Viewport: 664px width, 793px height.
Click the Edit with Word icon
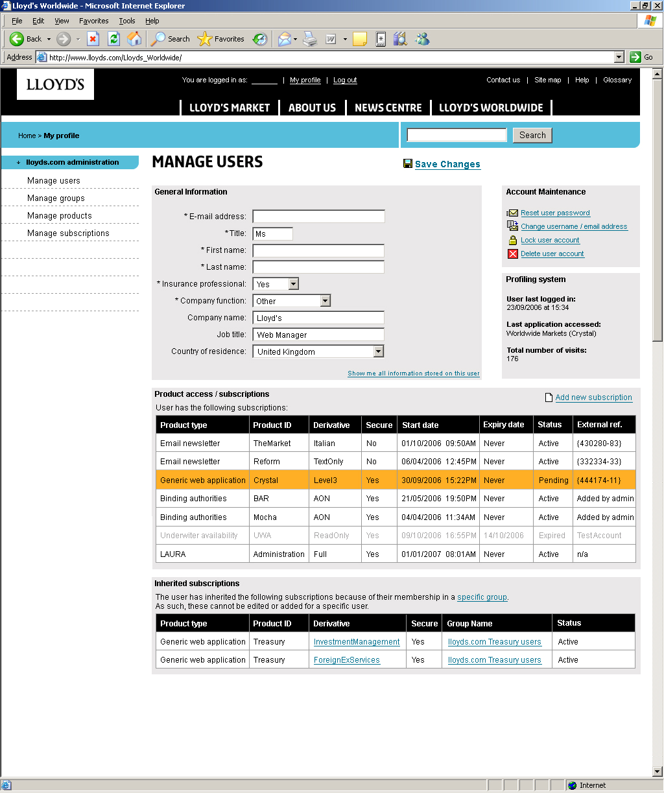331,39
